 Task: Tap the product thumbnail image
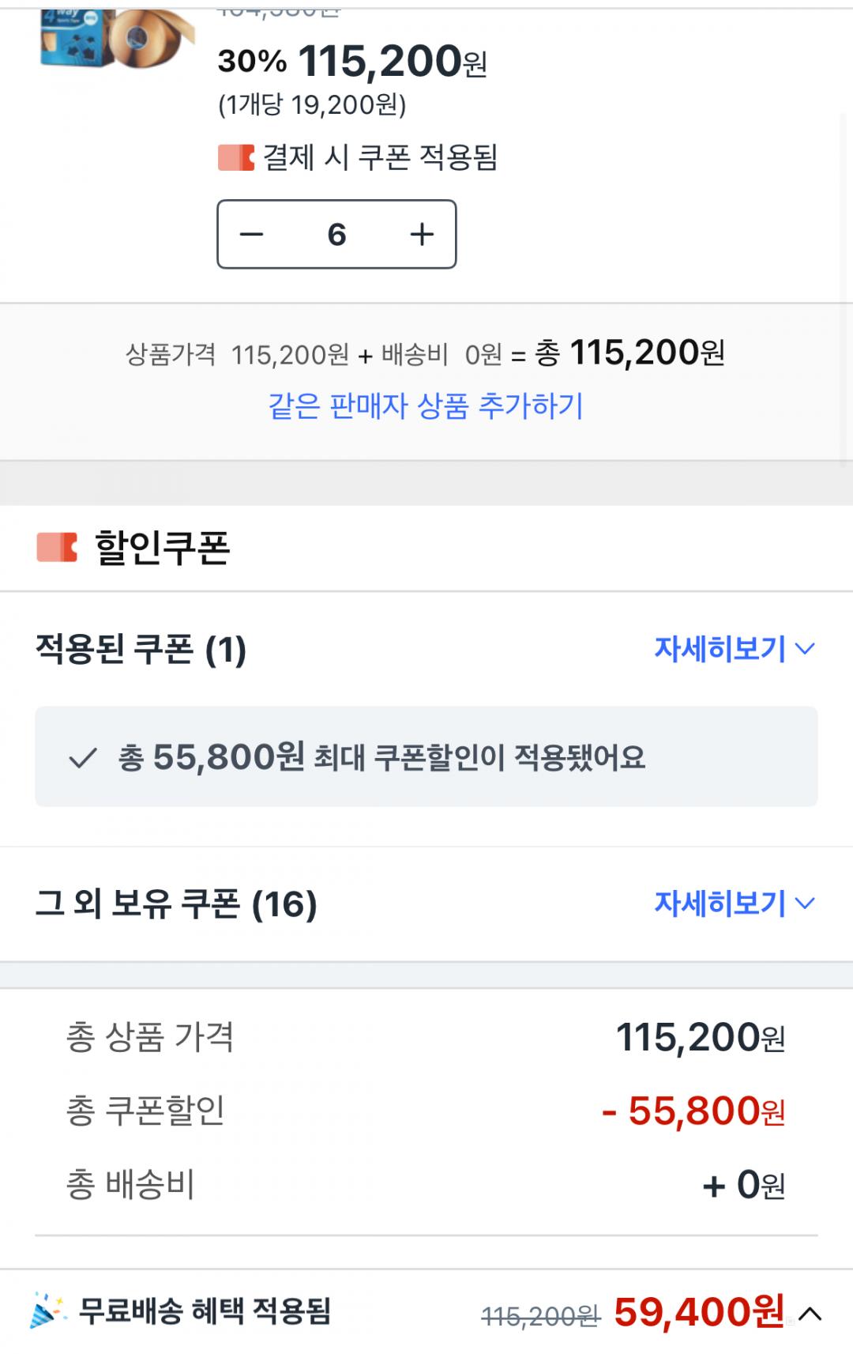coord(117,37)
